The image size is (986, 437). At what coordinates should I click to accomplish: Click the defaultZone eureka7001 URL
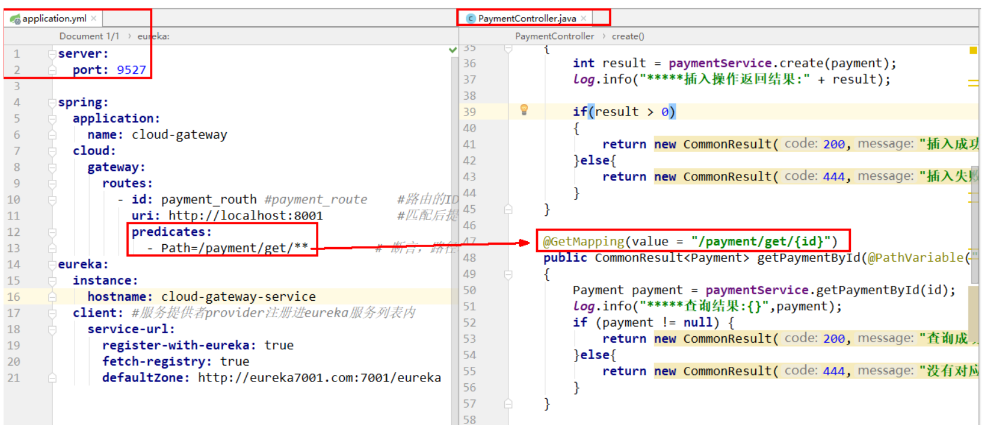(x=319, y=378)
